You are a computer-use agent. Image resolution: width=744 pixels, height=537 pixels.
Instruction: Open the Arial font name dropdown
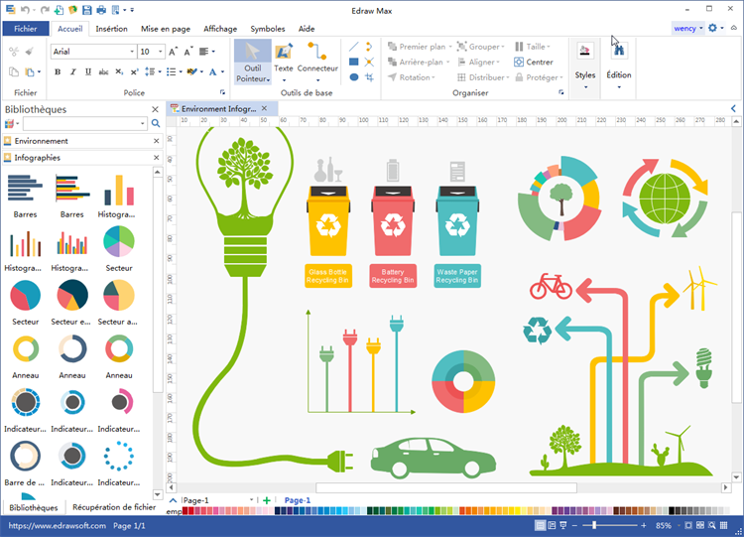coord(90,51)
